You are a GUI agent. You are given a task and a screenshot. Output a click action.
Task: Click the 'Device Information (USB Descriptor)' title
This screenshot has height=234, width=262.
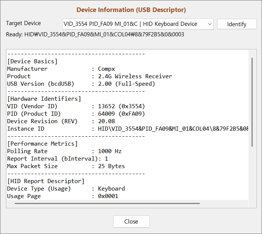pos(131,10)
